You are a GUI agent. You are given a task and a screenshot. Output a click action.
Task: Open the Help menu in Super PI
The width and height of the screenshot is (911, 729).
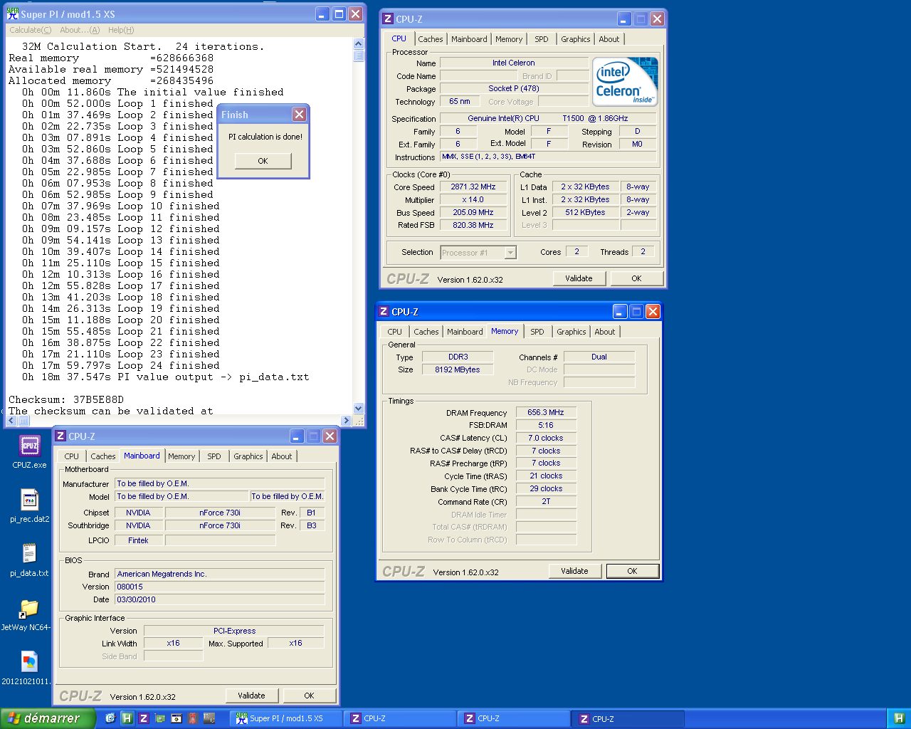(121, 30)
